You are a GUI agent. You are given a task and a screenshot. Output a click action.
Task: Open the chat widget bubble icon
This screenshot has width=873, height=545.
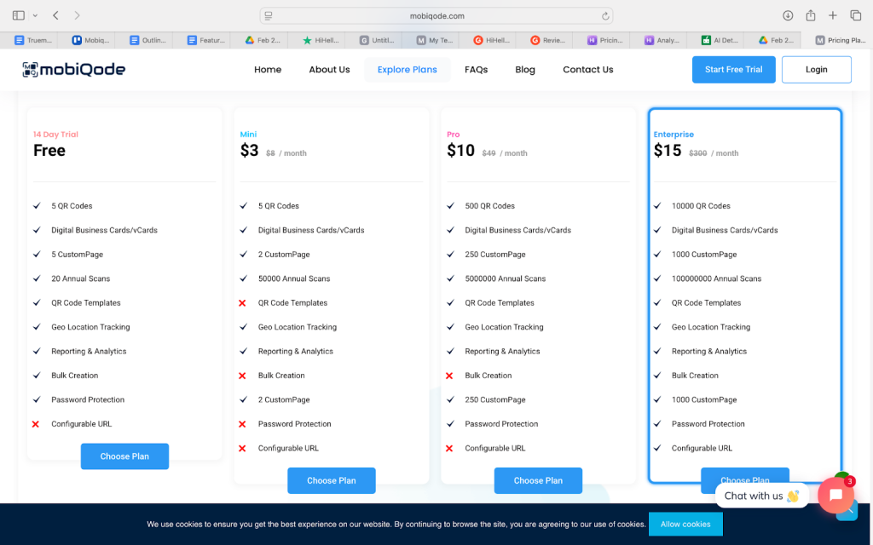click(835, 495)
